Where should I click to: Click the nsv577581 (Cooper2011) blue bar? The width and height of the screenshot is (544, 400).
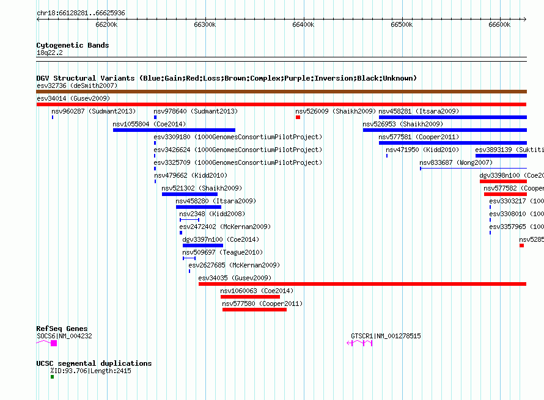coord(453,143)
